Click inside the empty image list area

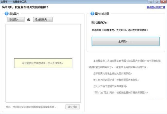(43, 85)
